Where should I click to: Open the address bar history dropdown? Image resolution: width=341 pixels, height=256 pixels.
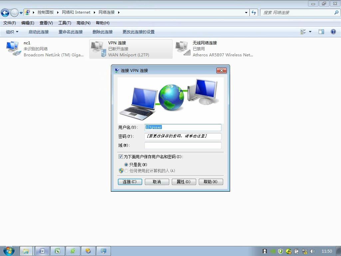tap(246, 12)
